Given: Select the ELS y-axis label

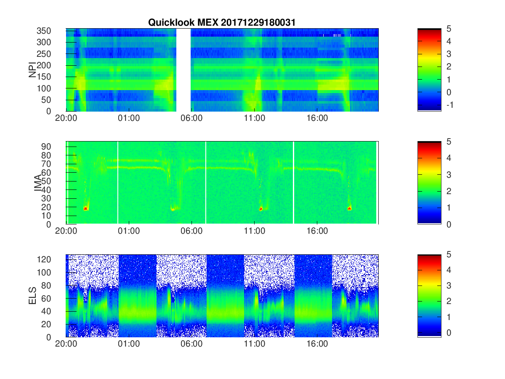Looking at the screenshot, I should pos(32,296).
